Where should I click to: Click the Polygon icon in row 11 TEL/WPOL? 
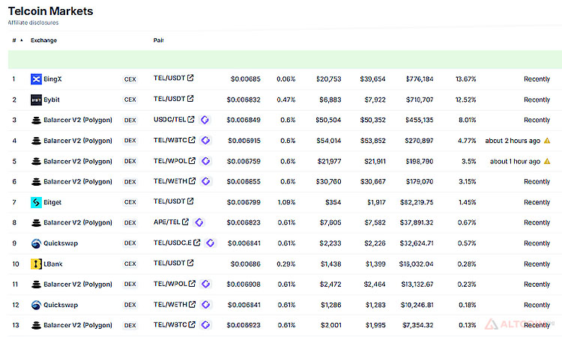click(x=206, y=284)
